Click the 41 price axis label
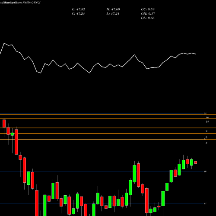The image size is (216, 216). click(x=205, y=203)
